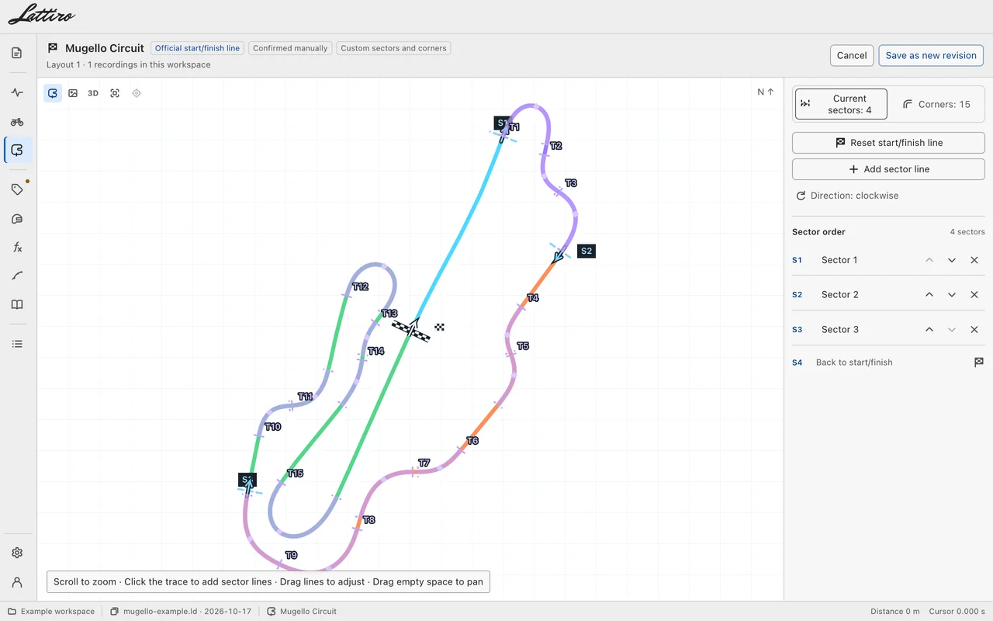The width and height of the screenshot is (993, 621).
Task: Open the user account icon
Action: coord(17,581)
